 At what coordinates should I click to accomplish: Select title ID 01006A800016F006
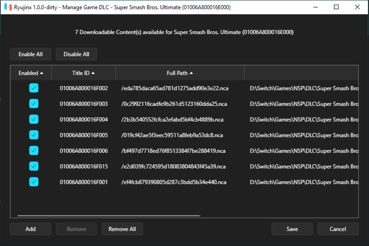point(84,151)
